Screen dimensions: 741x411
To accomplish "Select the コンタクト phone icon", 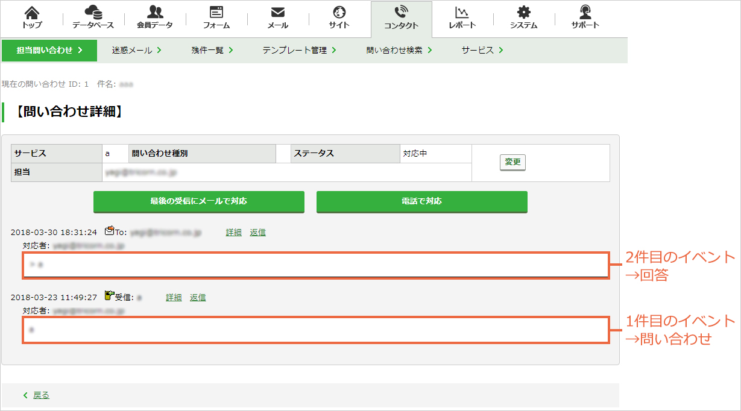I will [x=401, y=12].
